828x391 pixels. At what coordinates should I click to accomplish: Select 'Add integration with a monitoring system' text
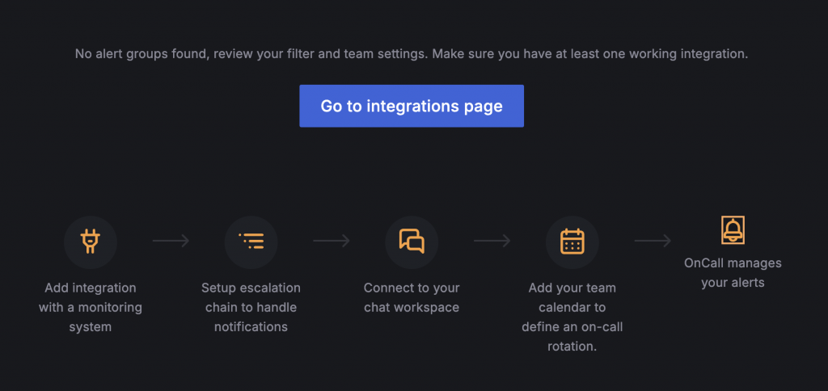coord(91,308)
